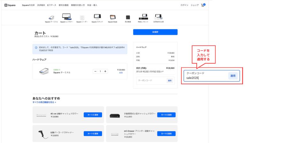Screen dimensions: 287x143
Task: Click the 手動開閉式小型キャッシュドロワー thumbnail
Action: point(115,115)
